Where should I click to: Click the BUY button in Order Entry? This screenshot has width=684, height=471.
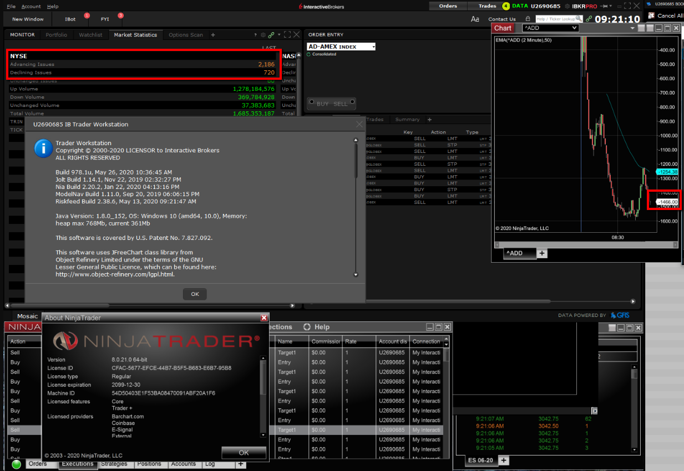pyautogui.click(x=322, y=104)
